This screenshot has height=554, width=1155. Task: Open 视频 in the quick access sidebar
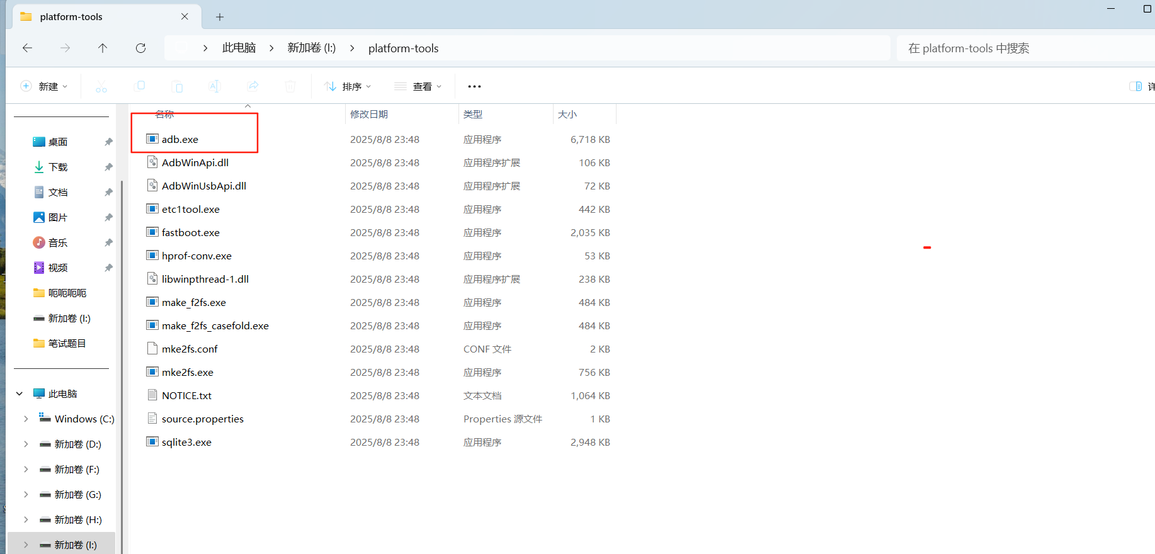(x=57, y=268)
